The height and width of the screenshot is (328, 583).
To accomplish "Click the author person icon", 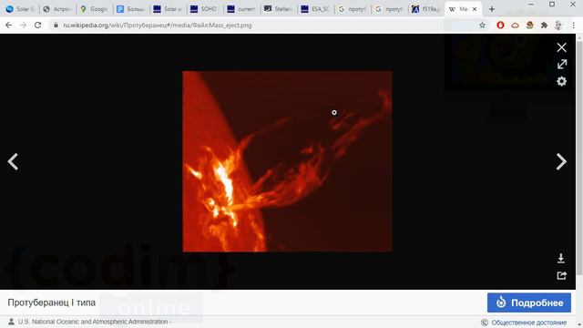I will coord(12,322).
